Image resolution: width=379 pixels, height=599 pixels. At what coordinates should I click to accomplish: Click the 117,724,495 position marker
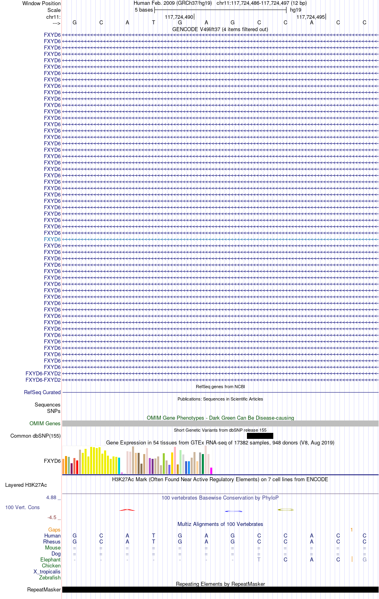[x=311, y=17]
